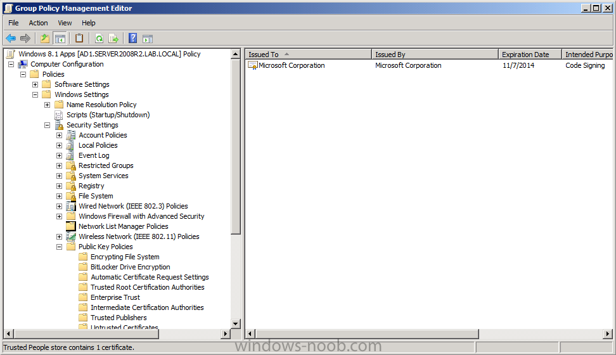Expand the Windows Firewall with Advanced Security node
Screen dimensions: 616x355
60,216
